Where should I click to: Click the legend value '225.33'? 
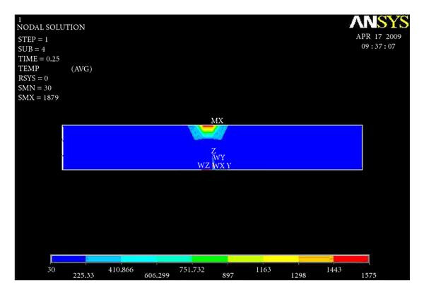point(83,275)
